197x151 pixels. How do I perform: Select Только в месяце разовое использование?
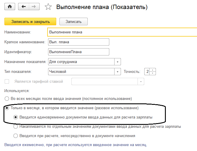pyautogui.click(x=7, y=108)
